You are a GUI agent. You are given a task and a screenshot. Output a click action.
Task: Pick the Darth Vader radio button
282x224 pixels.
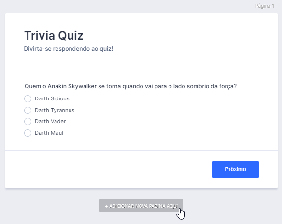tap(28, 121)
